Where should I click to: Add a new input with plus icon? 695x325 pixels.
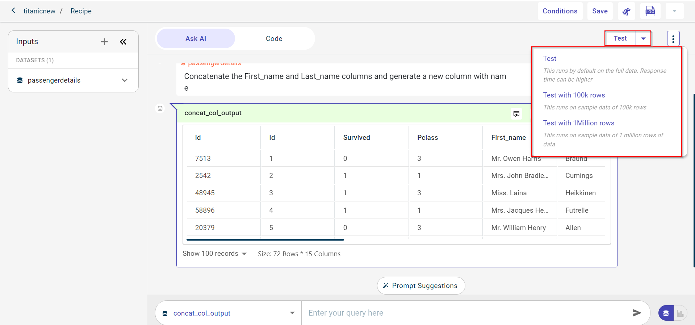[104, 42]
